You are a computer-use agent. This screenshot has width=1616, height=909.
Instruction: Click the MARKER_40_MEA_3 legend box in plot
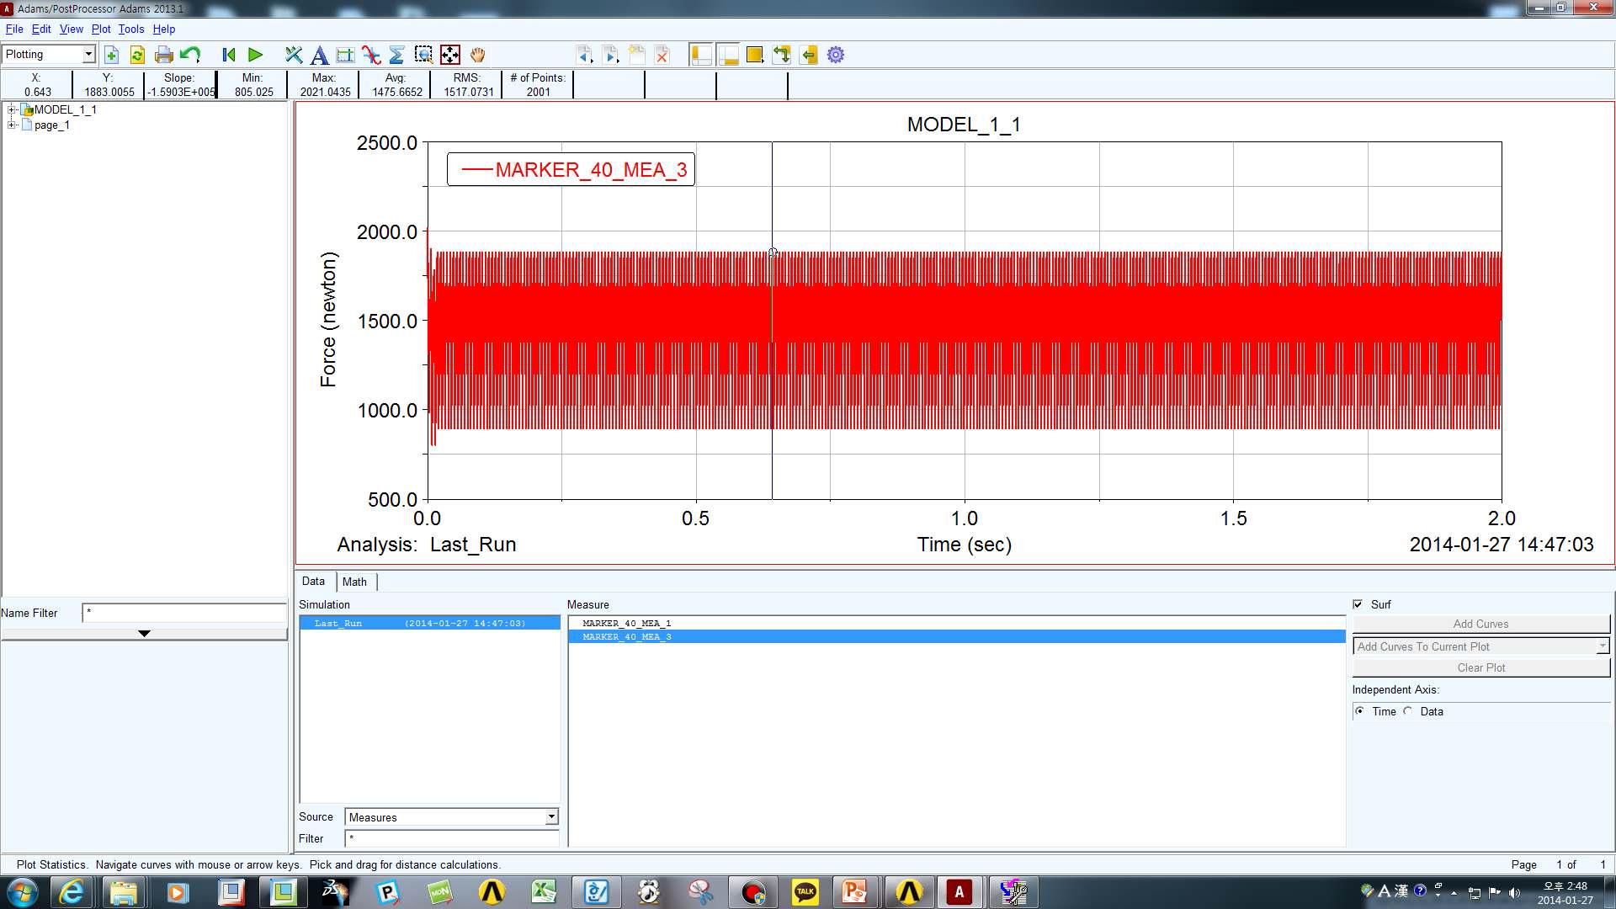tap(571, 170)
